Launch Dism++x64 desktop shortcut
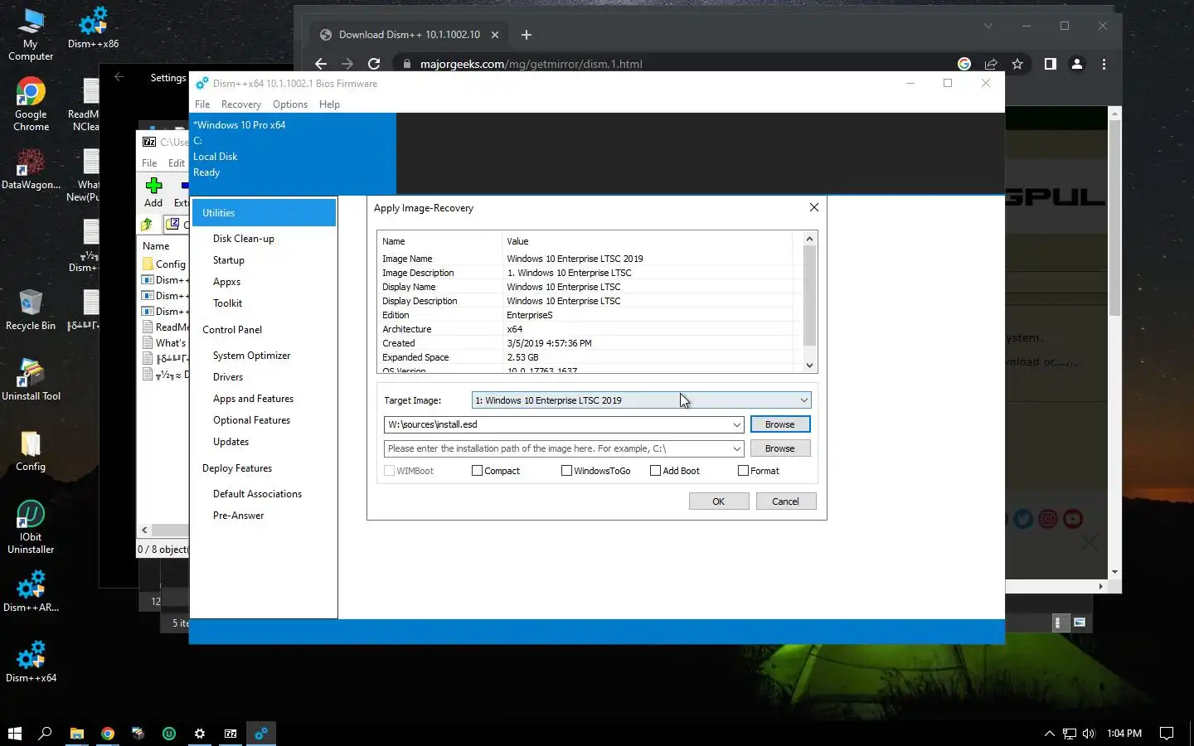 tap(31, 661)
